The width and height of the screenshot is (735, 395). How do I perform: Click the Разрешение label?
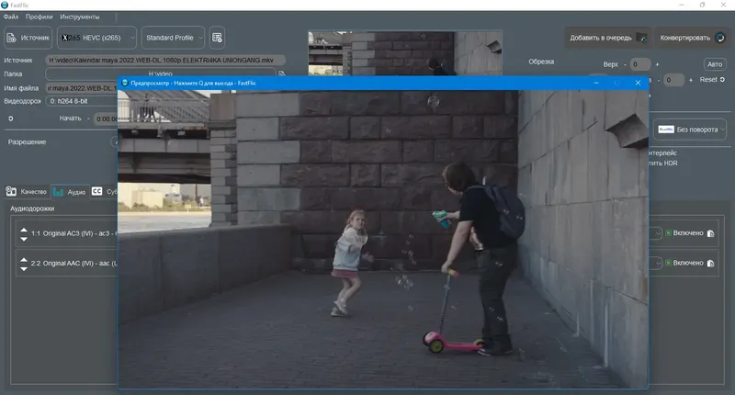[x=27, y=142]
